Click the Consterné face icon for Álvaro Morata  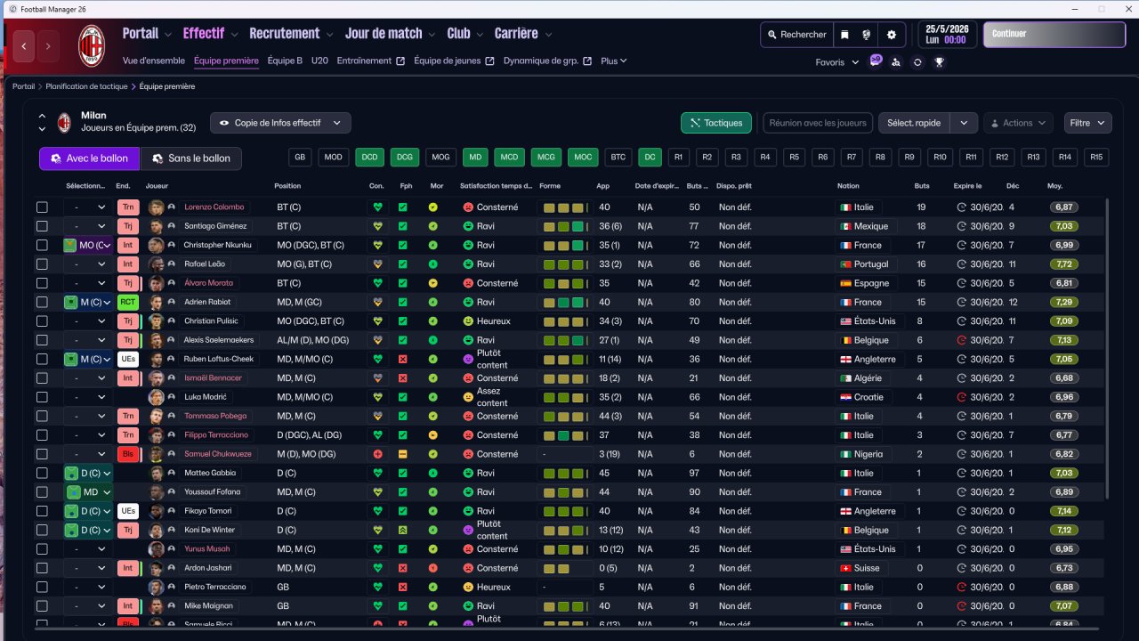coord(468,283)
